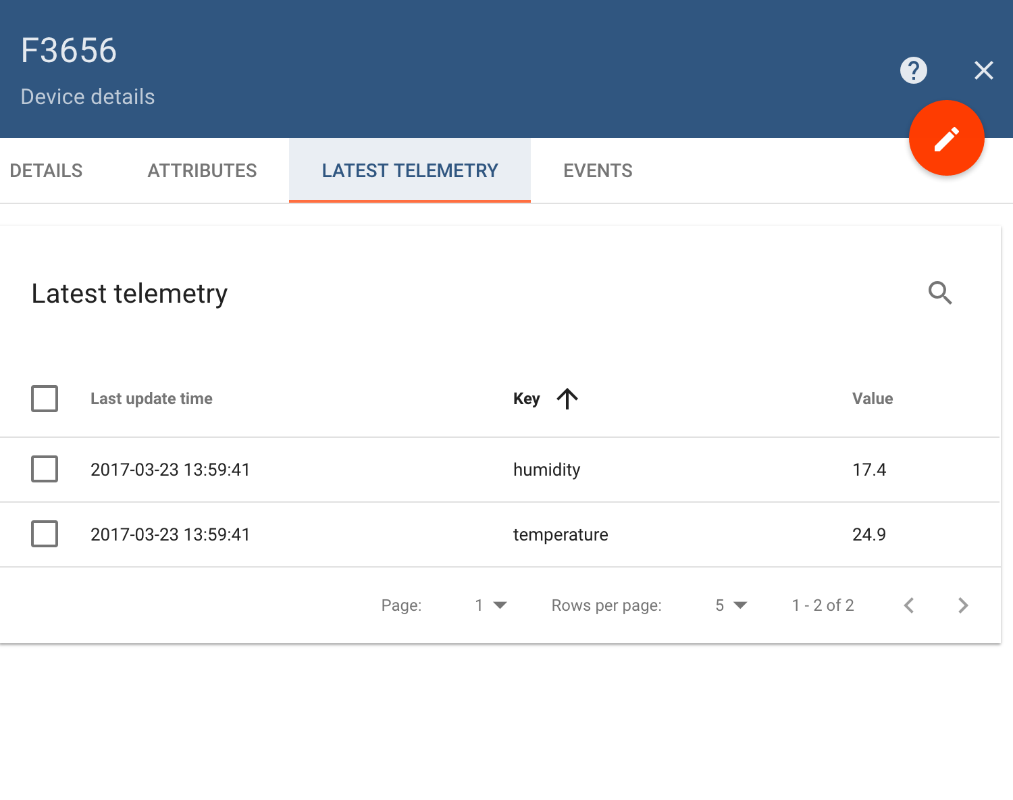Click the temperature value 24.9
The image size is (1013, 800).
click(868, 534)
